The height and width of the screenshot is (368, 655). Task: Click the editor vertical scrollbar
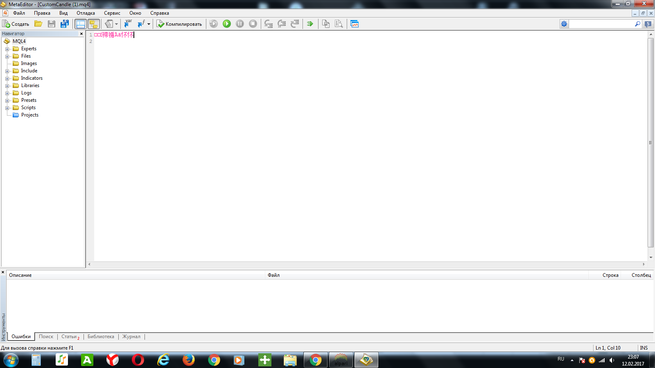pyautogui.click(x=650, y=143)
